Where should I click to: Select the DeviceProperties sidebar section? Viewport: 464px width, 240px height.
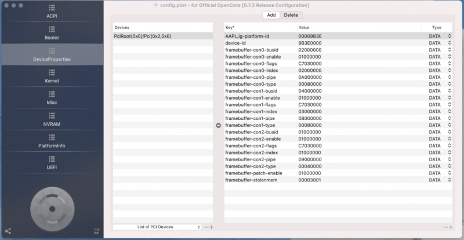(52, 54)
